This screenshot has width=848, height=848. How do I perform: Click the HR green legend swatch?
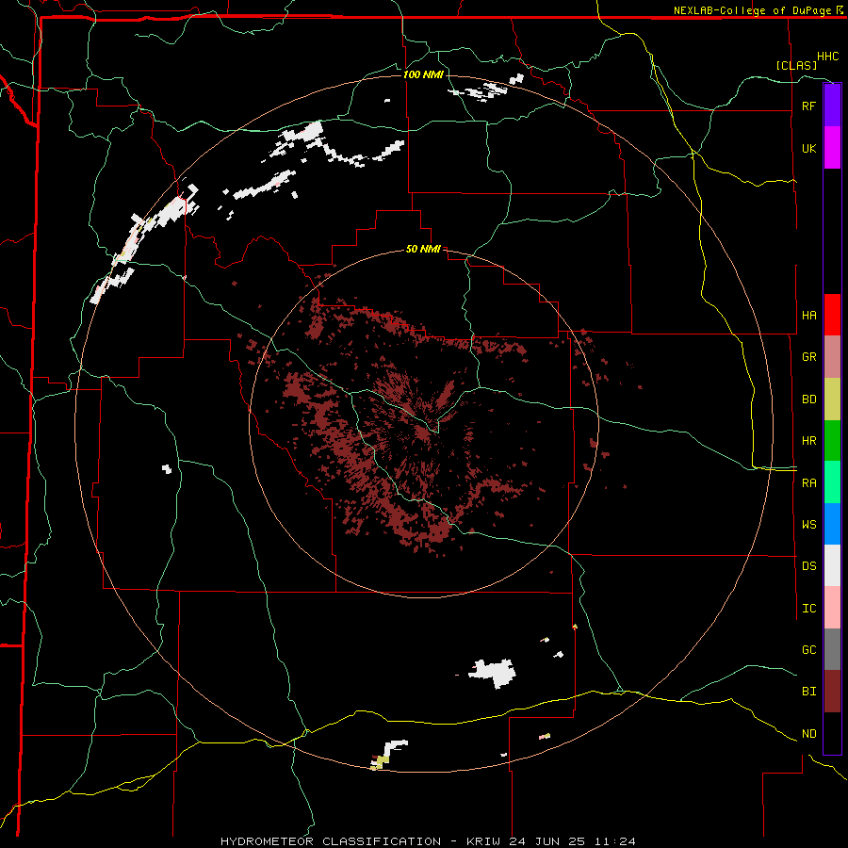pyautogui.click(x=832, y=441)
